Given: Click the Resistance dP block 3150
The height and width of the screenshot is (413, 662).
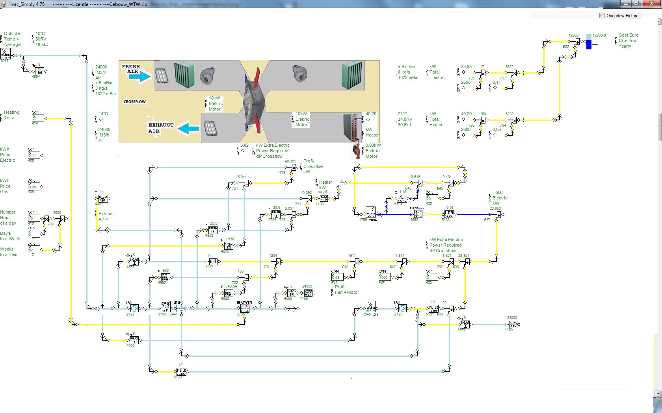Looking at the screenshot, I should (x=165, y=307).
